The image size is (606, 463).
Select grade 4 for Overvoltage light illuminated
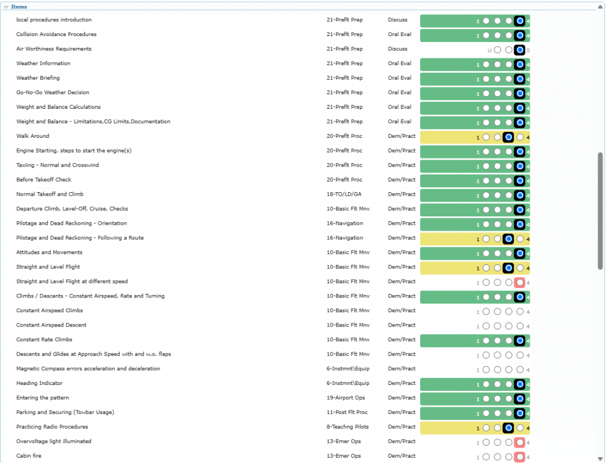[520, 442]
